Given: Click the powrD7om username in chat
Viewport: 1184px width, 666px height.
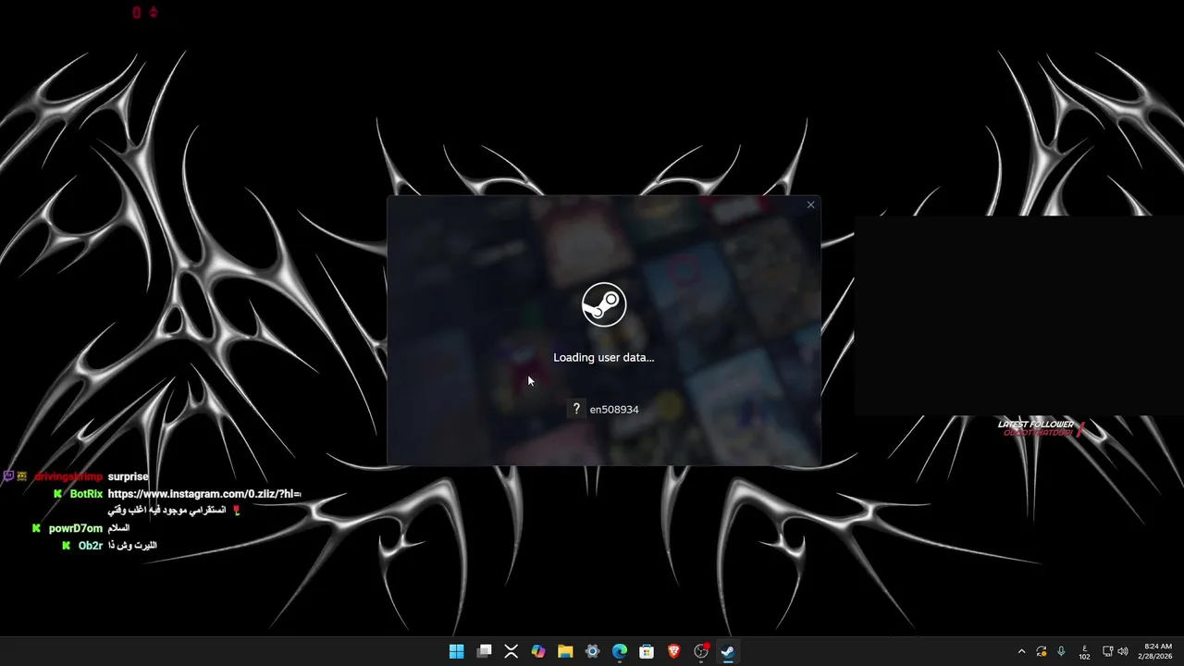Looking at the screenshot, I should pyautogui.click(x=76, y=528).
